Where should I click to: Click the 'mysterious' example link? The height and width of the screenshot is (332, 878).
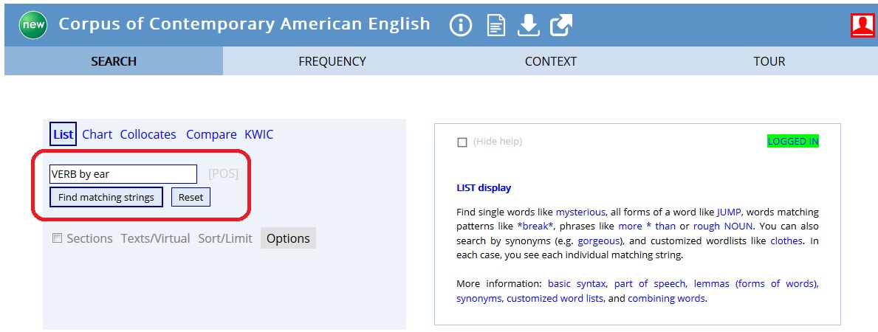[580, 212]
